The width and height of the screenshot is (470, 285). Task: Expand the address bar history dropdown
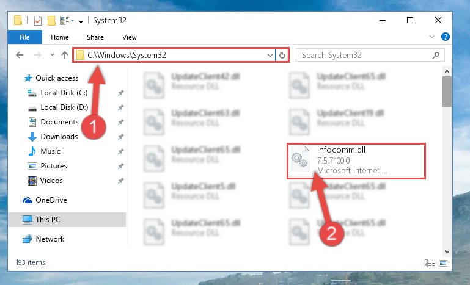(x=270, y=56)
